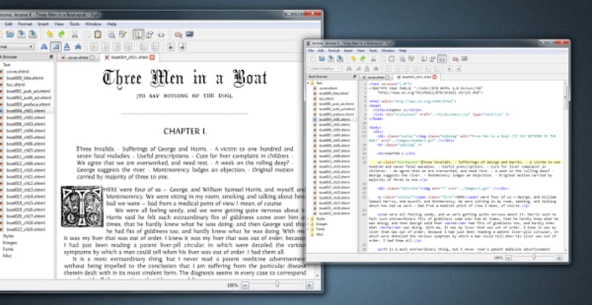Undock Book Browser panel in Book View window
The width and height of the screenshot is (592, 305).
pos(51,58)
